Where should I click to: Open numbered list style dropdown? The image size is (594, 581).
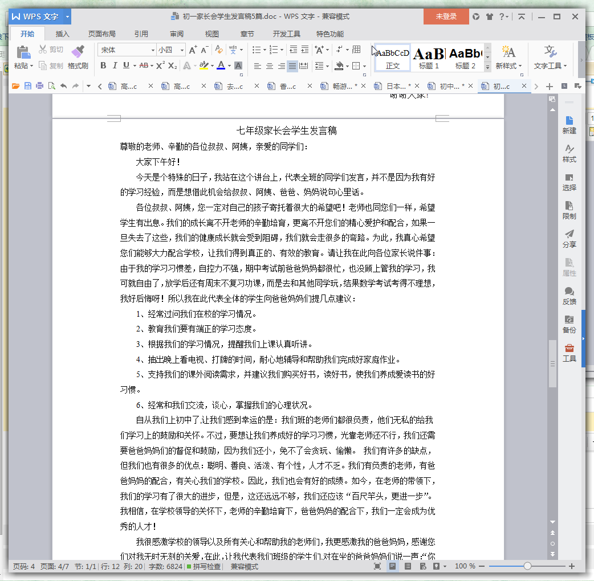click(282, 50)
